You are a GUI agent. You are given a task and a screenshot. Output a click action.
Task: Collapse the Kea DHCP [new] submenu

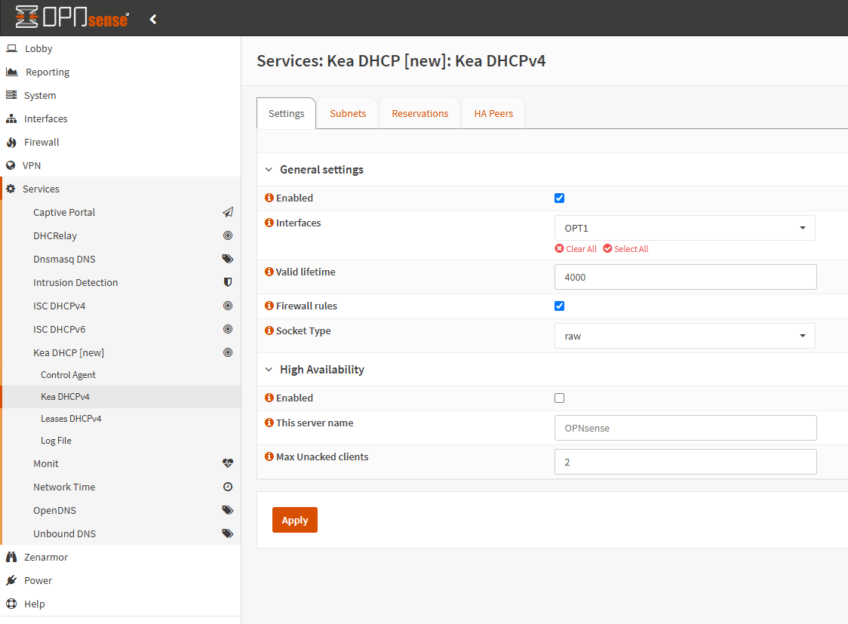click(x=121, y=352)
